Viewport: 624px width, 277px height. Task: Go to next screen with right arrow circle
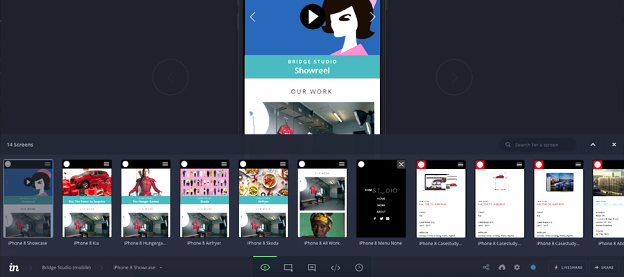[x=453, y=78]
